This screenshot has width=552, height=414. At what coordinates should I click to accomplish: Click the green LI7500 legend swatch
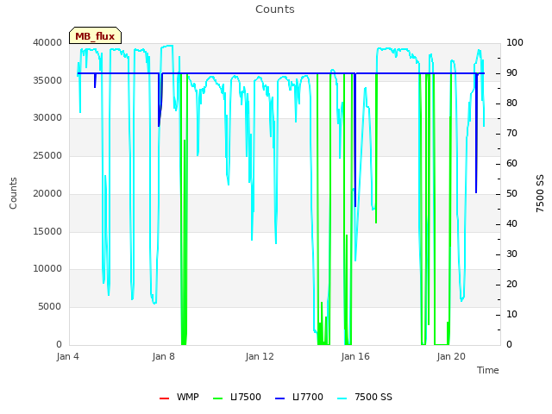click(218, 398)
